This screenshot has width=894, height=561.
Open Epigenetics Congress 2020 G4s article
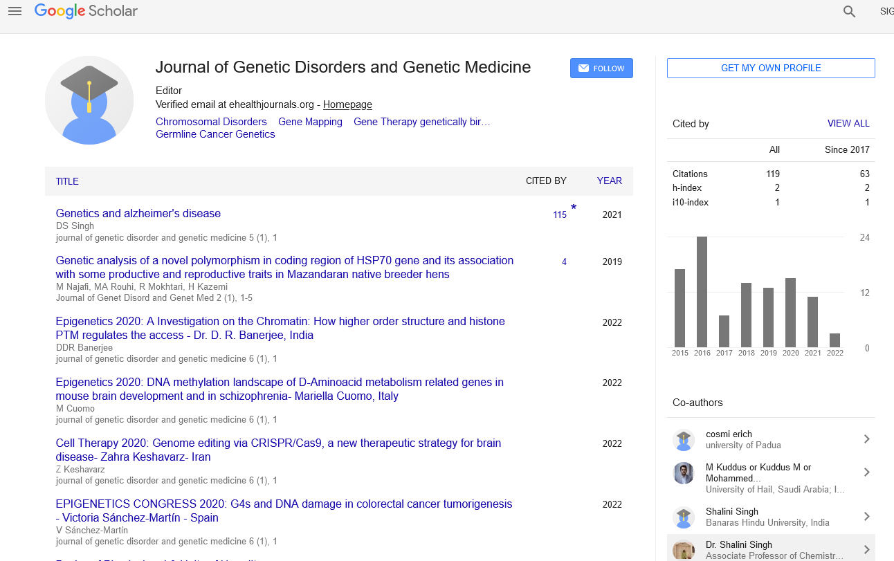click(x=284, y=511)
